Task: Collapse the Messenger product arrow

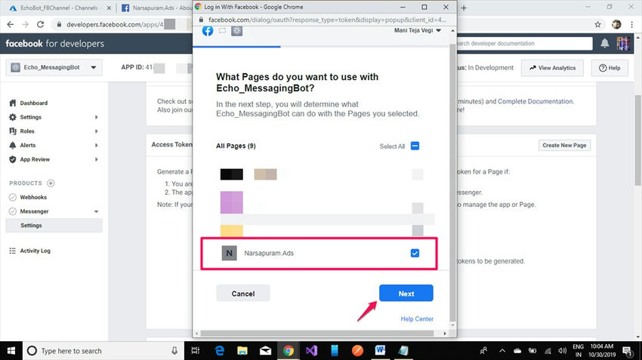Action: coord(96,211)
